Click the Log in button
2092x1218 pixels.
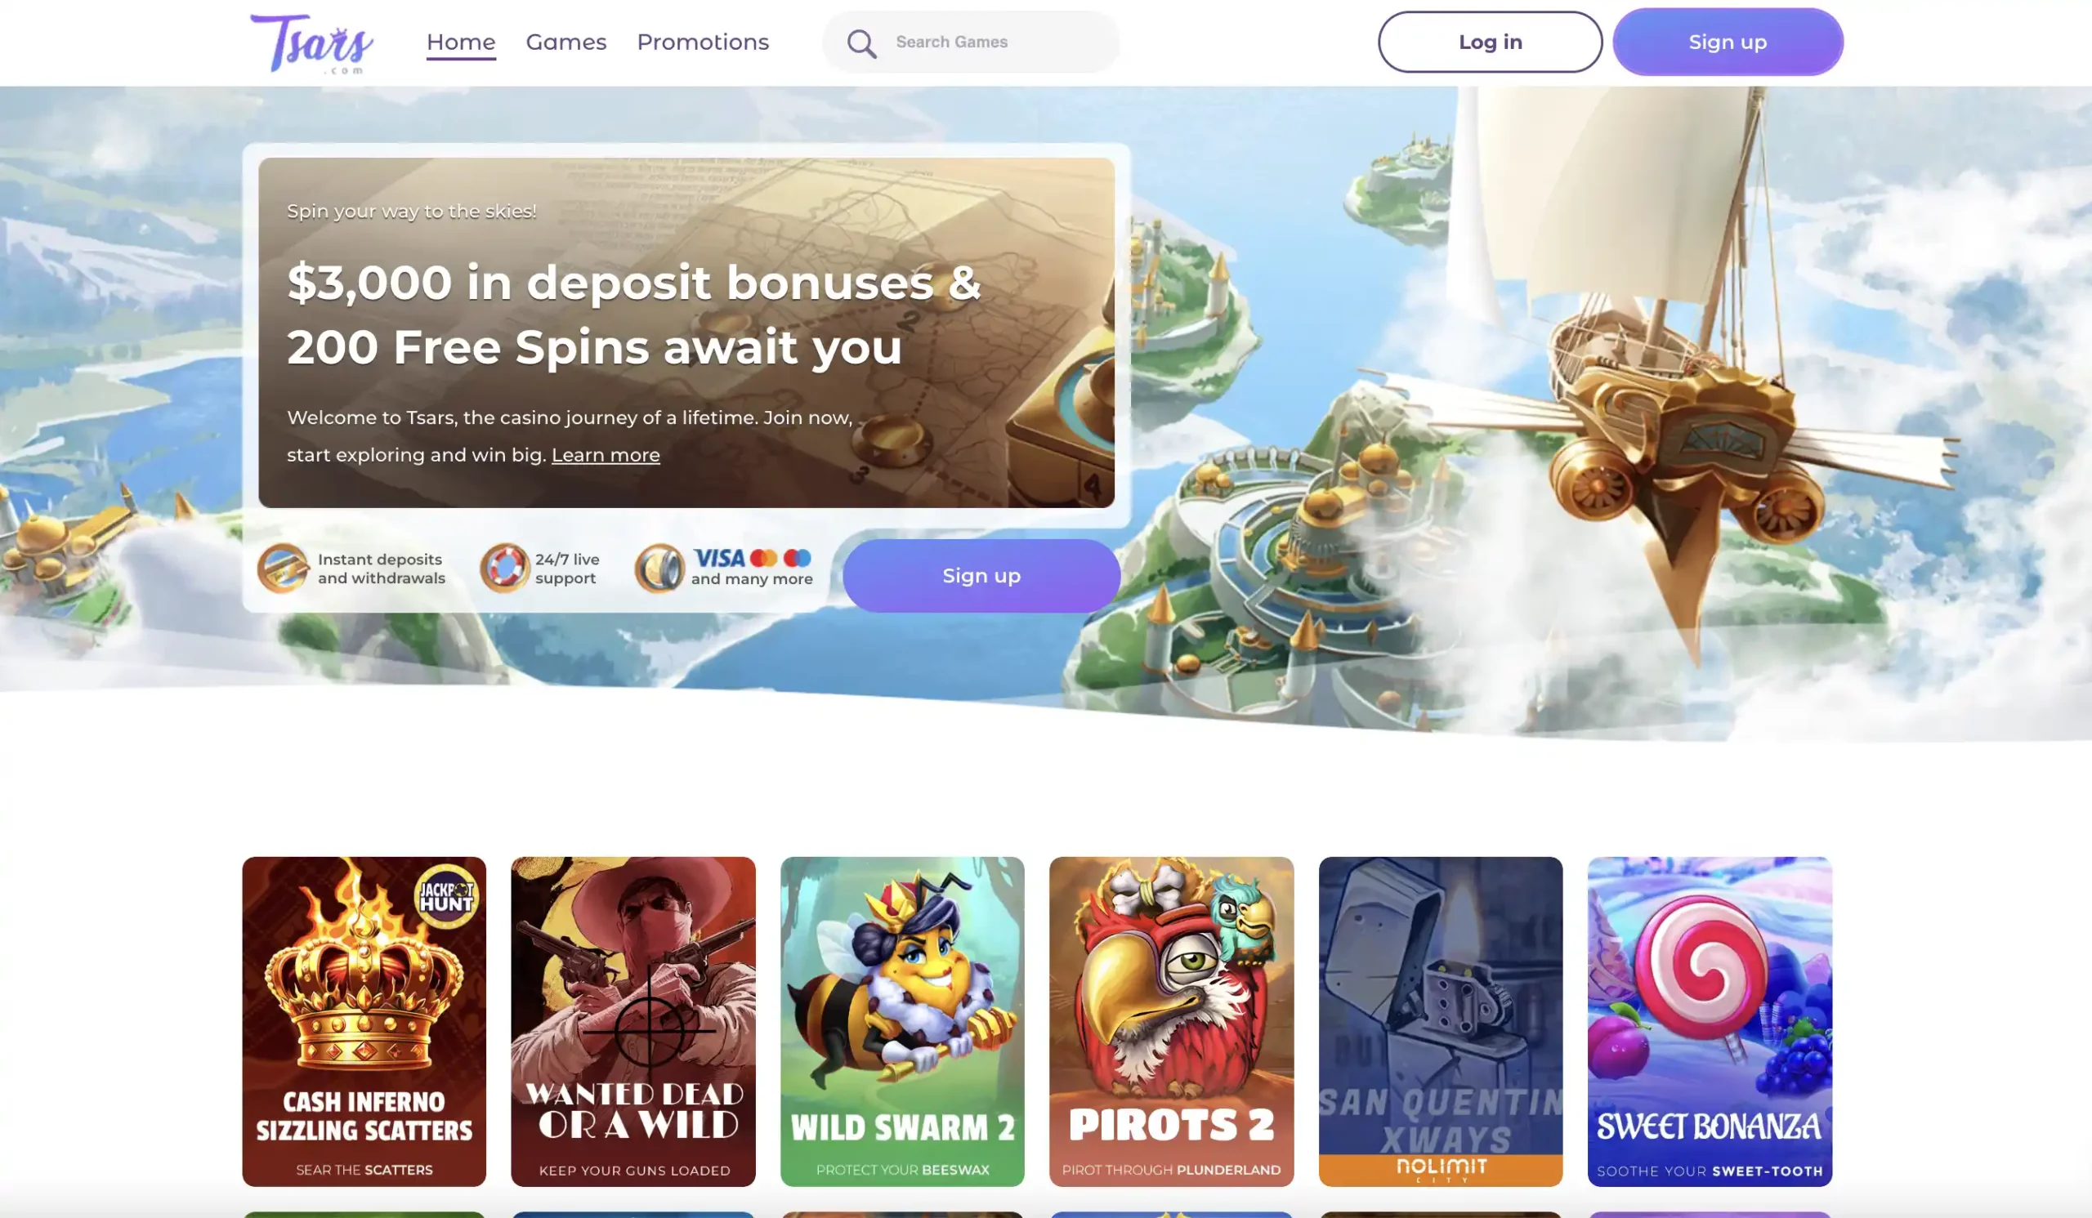coord(1490,42)
